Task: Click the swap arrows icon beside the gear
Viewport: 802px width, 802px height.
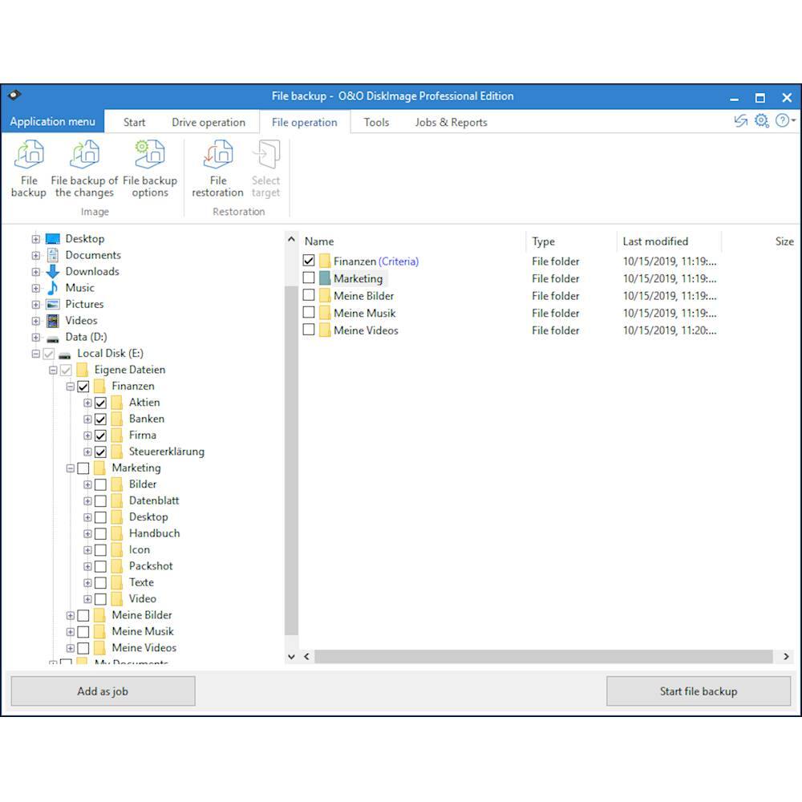Action: [740, 121]
